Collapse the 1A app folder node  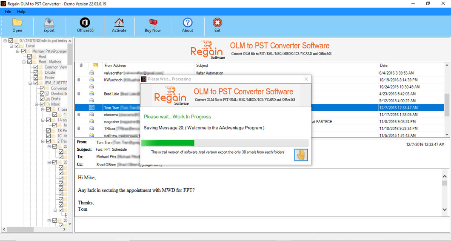click(43, 120)
